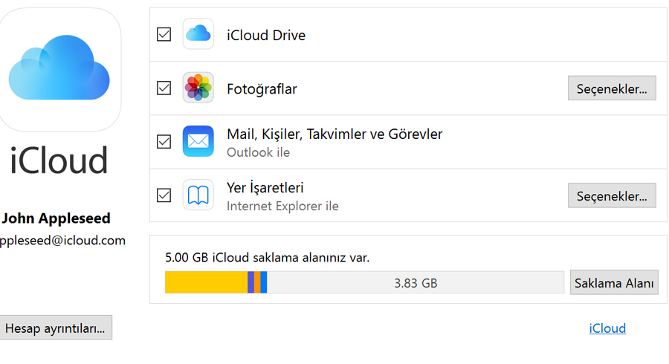Select the iCloud Drive label text
Screen dimensions: 669x364
point(266,35)
